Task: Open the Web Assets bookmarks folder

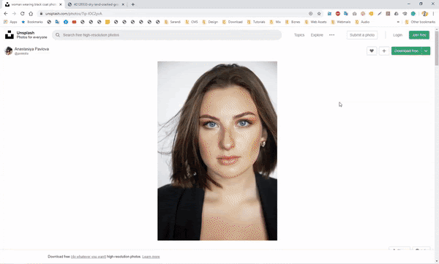Action: point(316,22)
